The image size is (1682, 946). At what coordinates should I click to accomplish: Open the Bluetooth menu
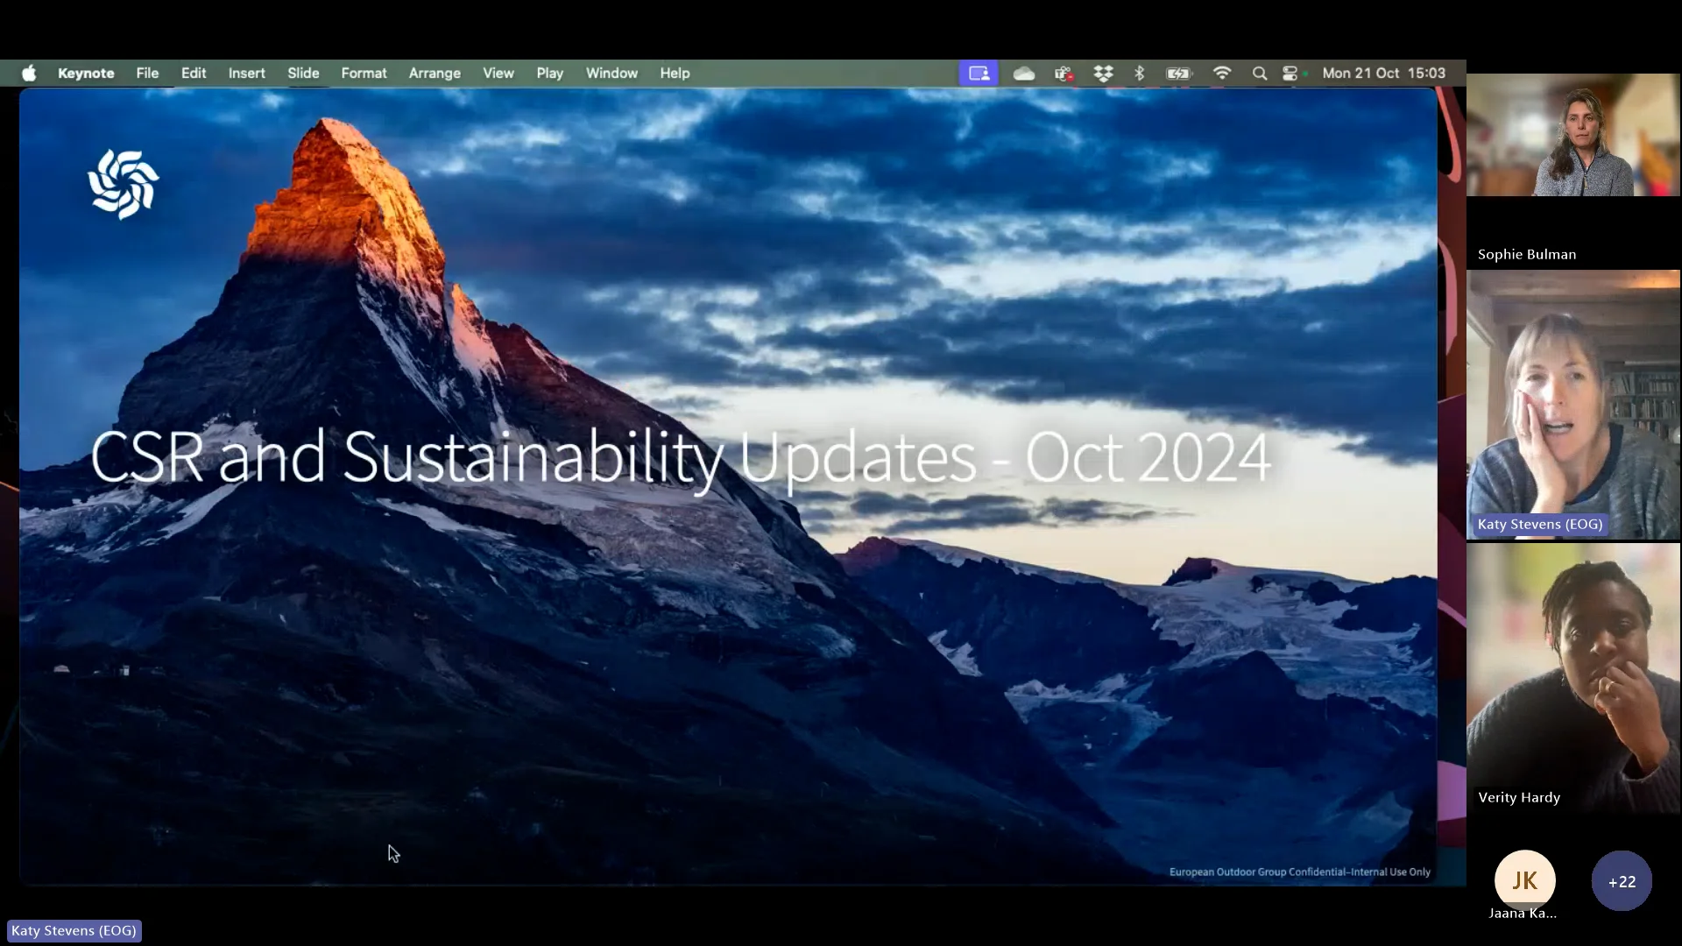1140,73
